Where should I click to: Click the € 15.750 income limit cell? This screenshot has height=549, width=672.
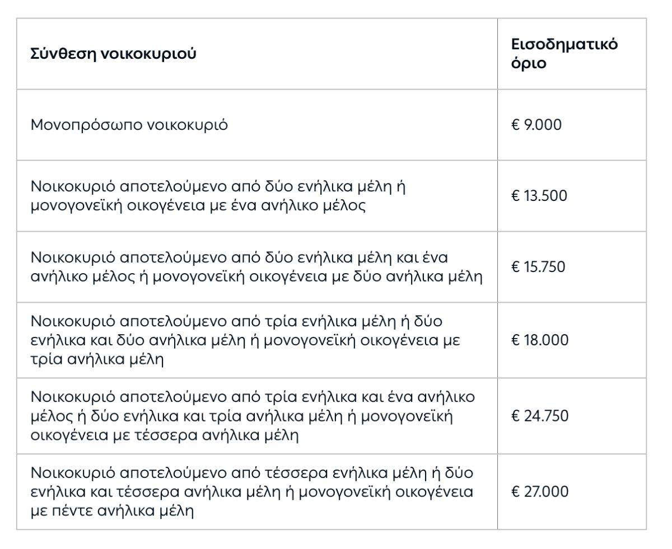click(x=538, y=266)
